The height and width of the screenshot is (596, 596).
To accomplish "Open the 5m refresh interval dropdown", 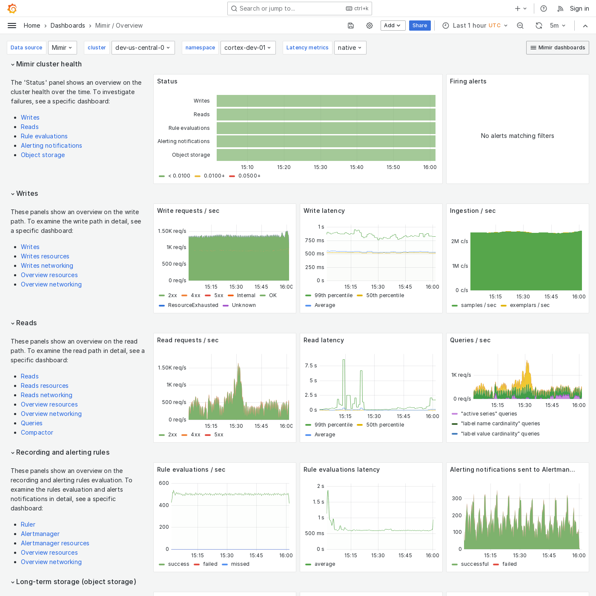I will [558, 26].
